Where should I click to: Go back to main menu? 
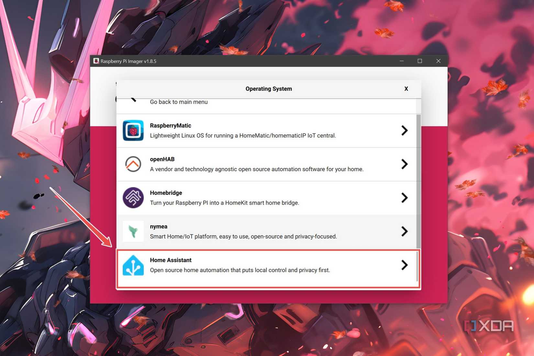pos(266,106)
